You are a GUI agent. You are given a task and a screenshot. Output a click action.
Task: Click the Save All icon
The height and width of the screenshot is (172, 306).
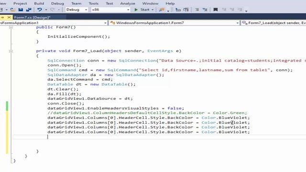(x=29, y=10)
